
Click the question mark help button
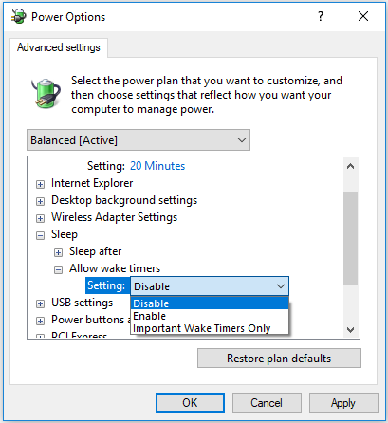click(x=321, y=16)
